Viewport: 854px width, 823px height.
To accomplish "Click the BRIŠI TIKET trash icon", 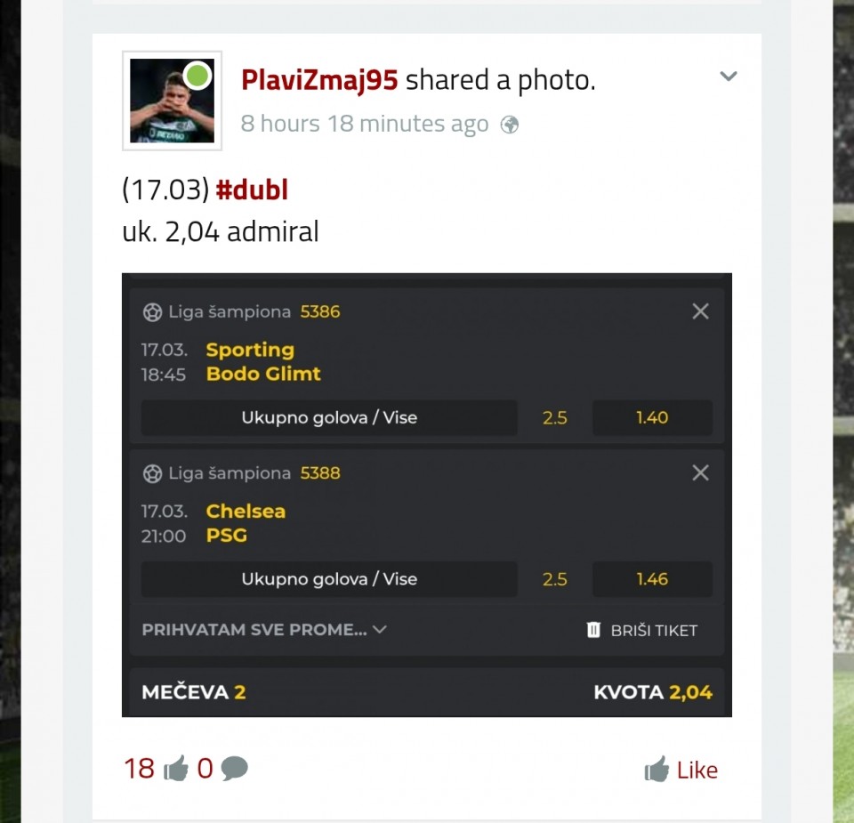I will [x=594, y=630].
